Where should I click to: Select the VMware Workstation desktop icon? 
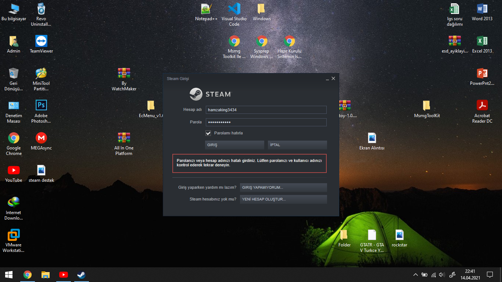point(14,241)
